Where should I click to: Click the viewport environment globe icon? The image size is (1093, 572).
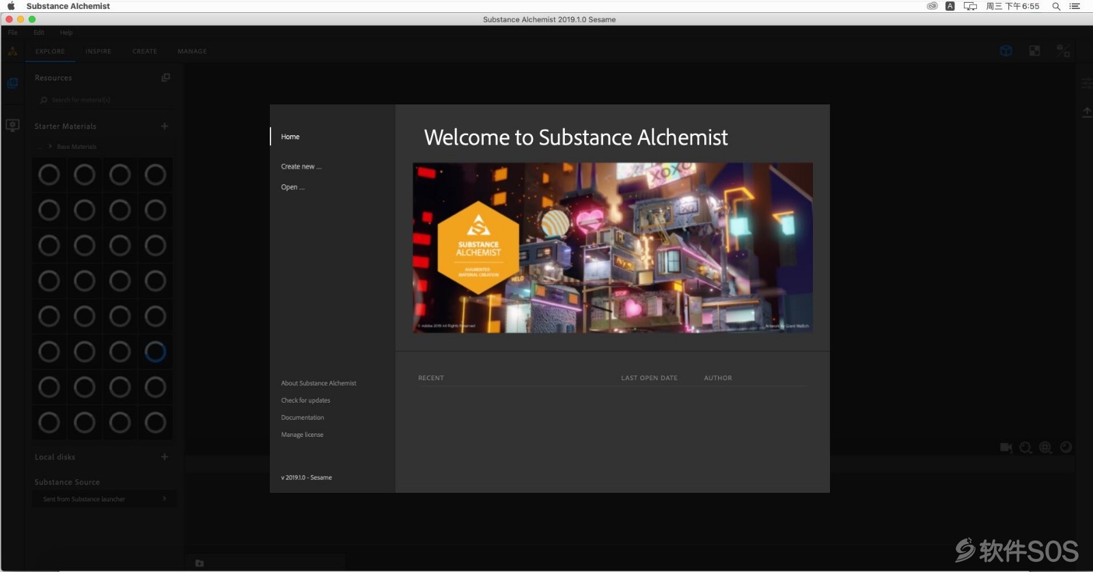coord(1045,447)
